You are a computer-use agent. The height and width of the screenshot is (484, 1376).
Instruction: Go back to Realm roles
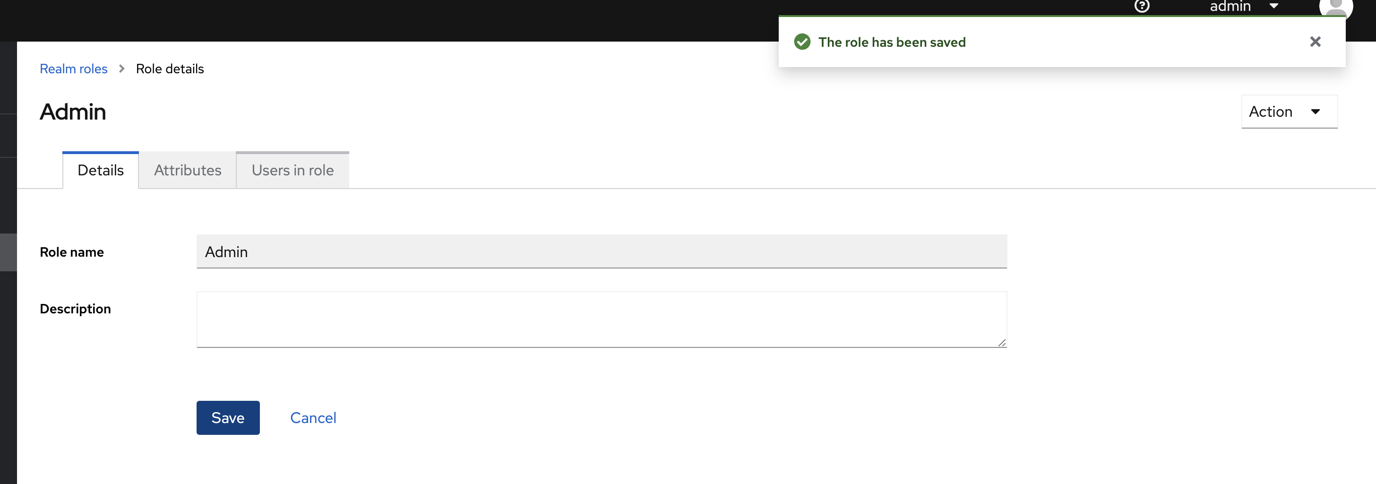pos(74,69)
